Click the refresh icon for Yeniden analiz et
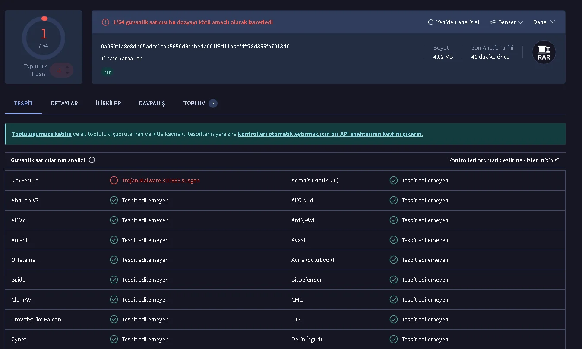The height and width of the screenshot is (349, 582). pyautogui.click(x=430, y=22)
